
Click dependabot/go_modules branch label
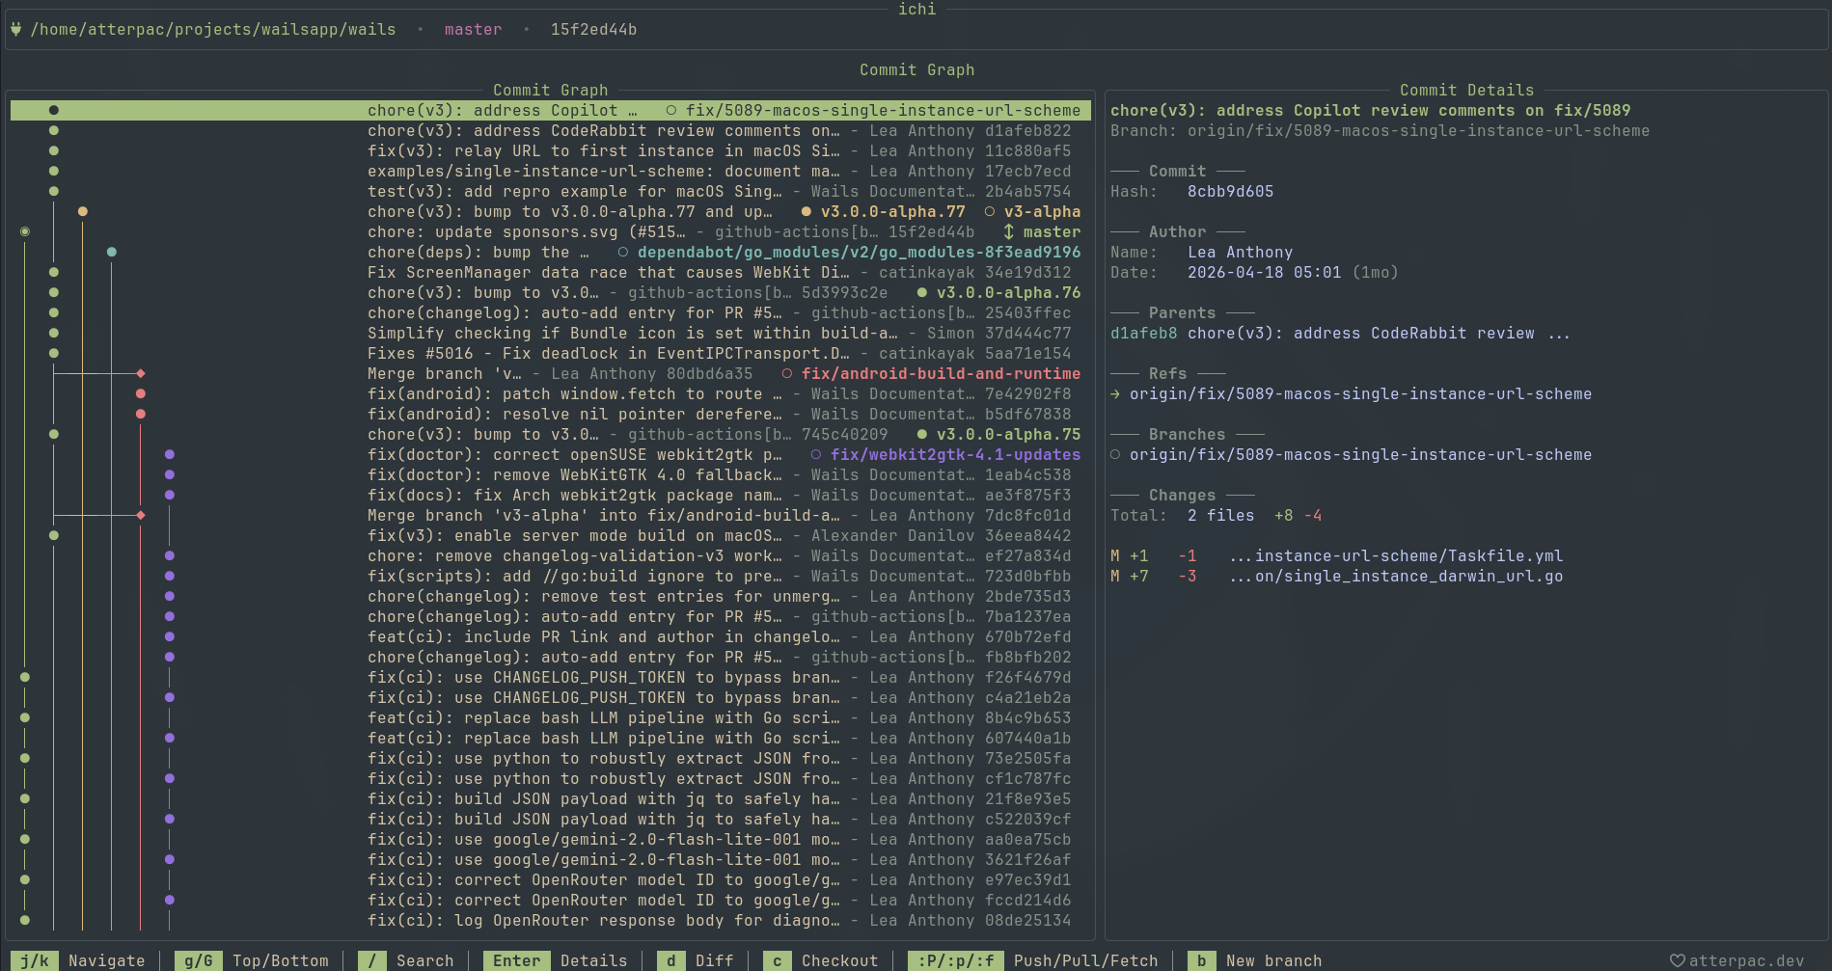[x=859, y=252]
